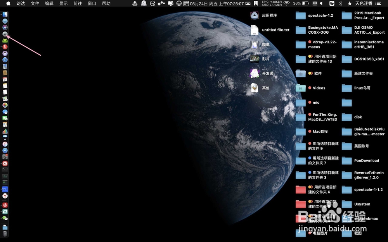
Task: Select Mac教程 folder
Action: 312,132
